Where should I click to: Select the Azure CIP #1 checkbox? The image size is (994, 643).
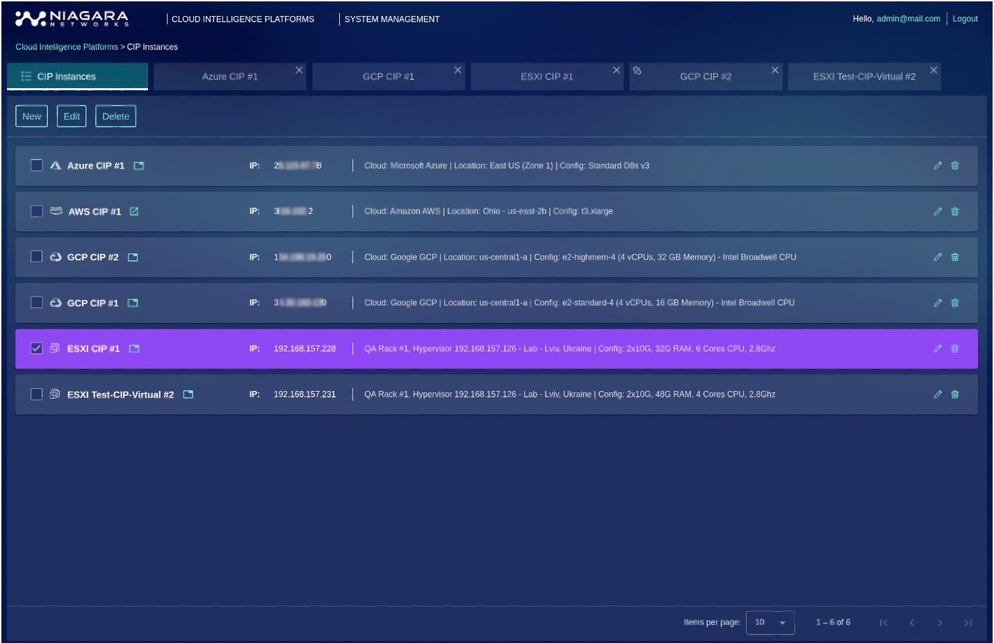[37, 165]
